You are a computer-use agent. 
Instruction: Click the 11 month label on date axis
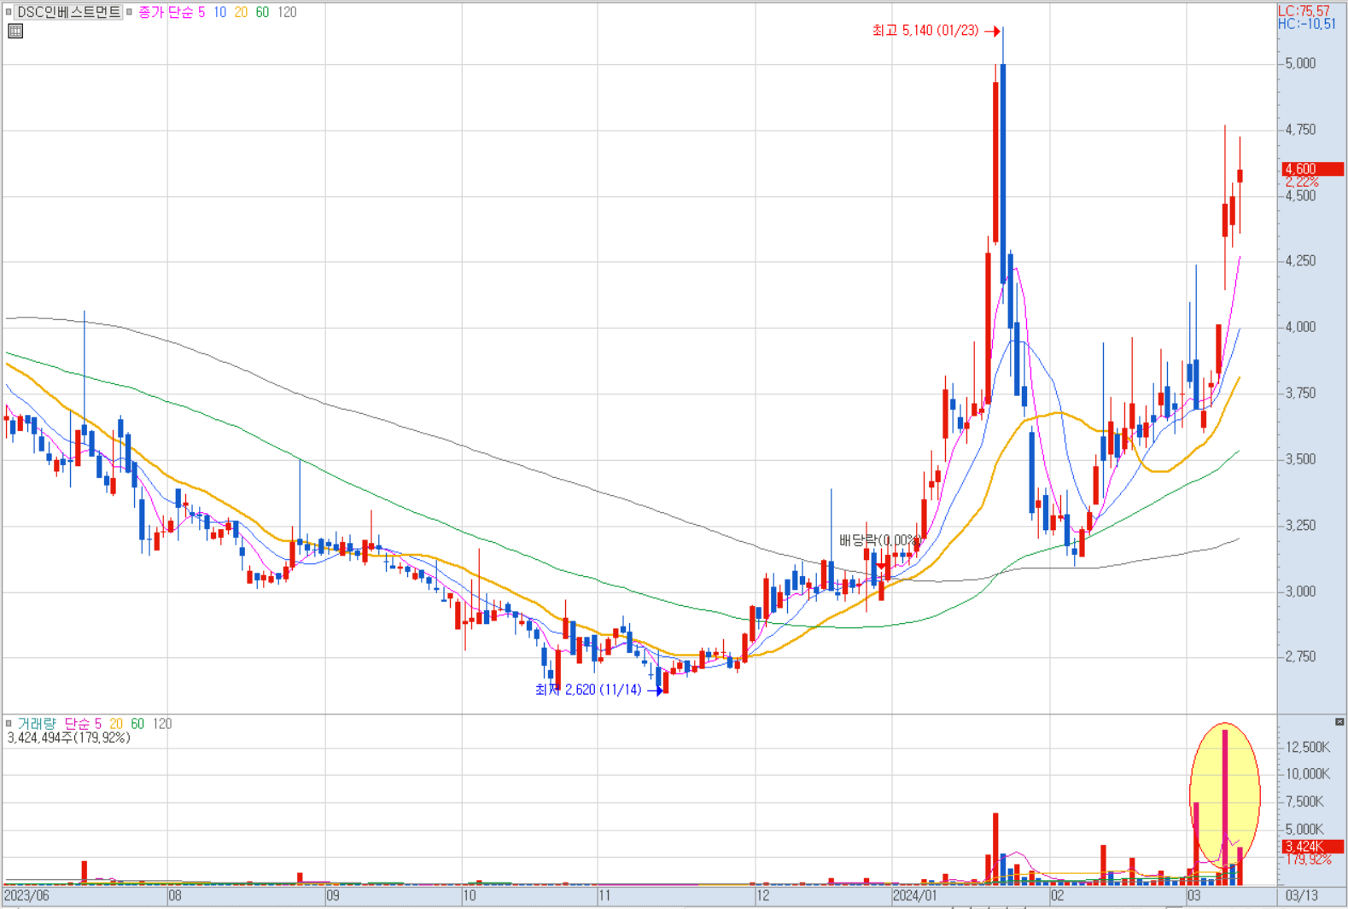pos(604,896)
